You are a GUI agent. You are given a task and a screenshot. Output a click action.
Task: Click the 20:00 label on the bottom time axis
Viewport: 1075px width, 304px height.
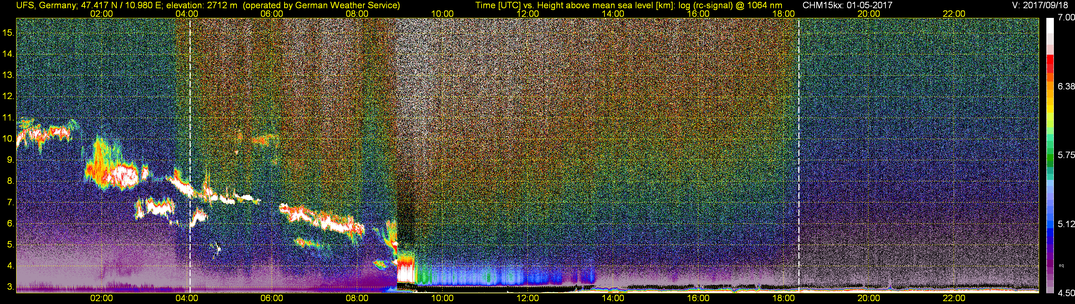869,298
